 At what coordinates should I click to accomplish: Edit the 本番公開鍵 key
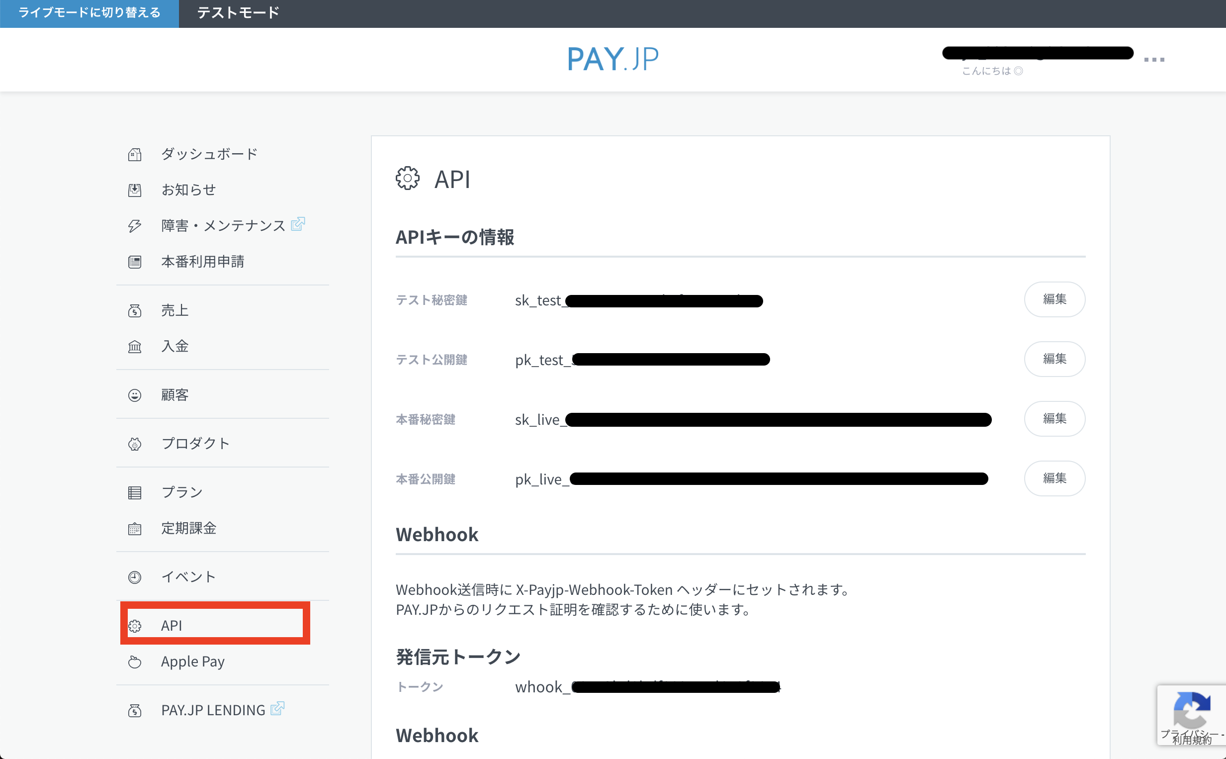(x=1054, y=478)
